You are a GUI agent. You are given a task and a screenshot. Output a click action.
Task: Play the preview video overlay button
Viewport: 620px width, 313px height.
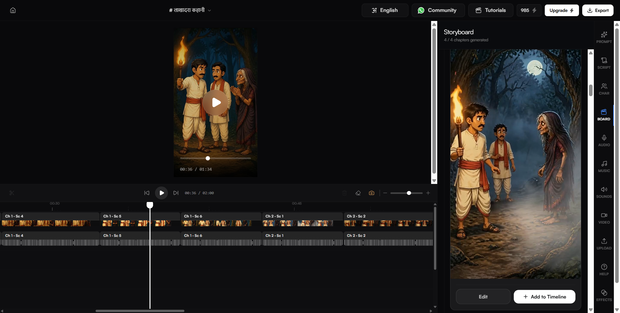[215, 103]
